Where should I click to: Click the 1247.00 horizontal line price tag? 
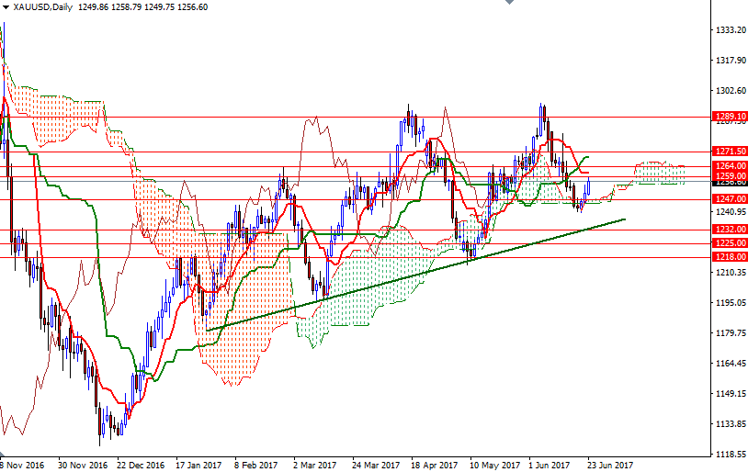coord(729,198)
